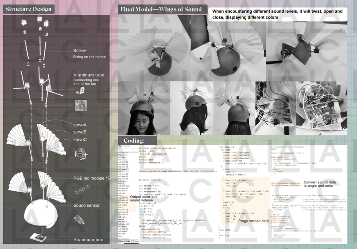Select the Final Model—Wings of Sound heading

point(161,9)
